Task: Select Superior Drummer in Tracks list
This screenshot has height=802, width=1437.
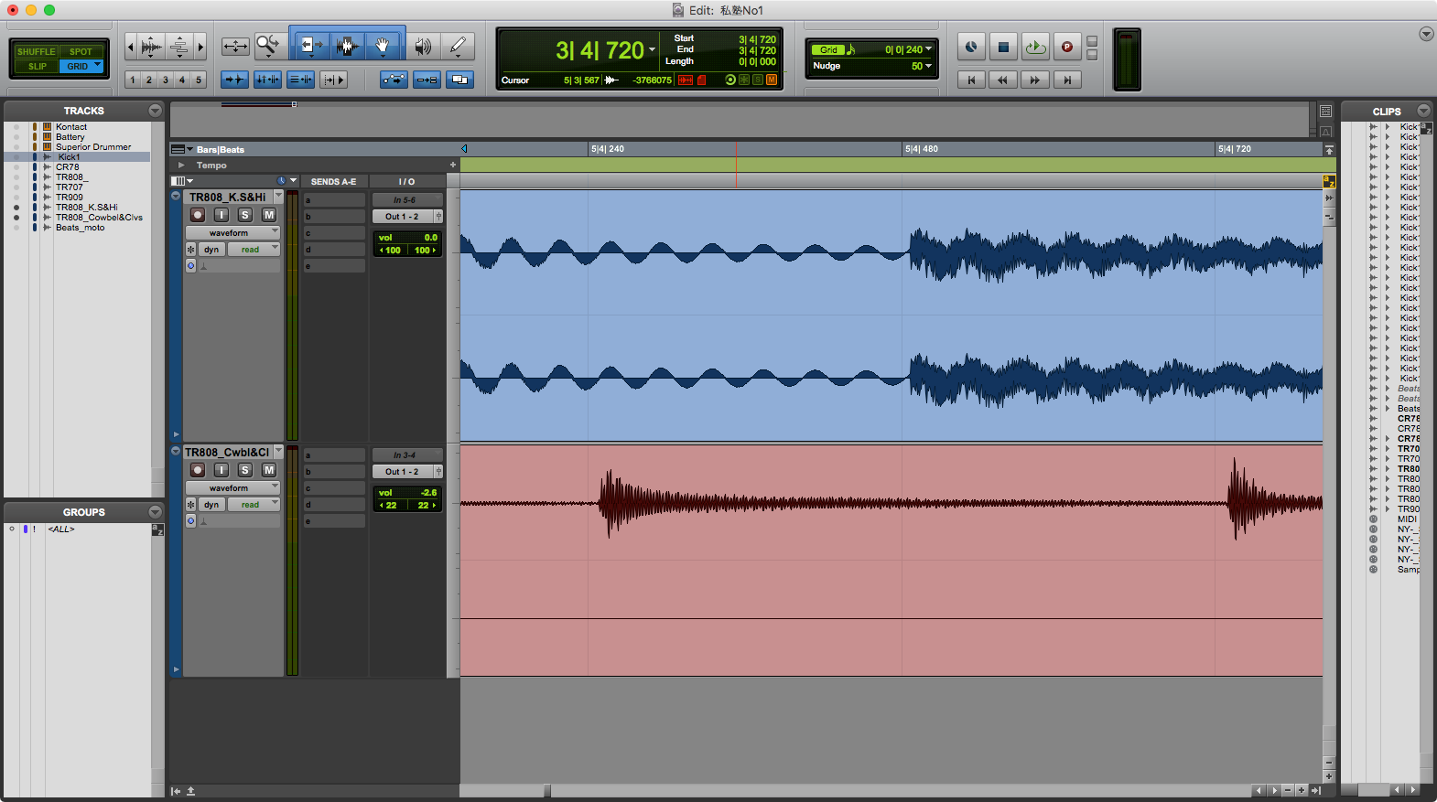Action: point(93,147)
